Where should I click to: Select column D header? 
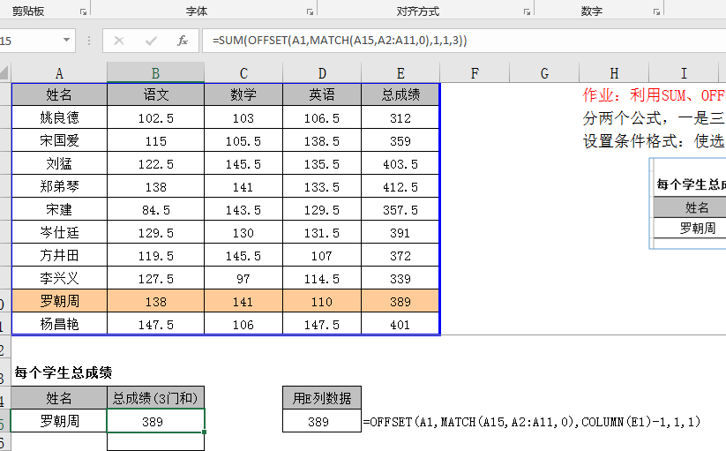(322, 72)
